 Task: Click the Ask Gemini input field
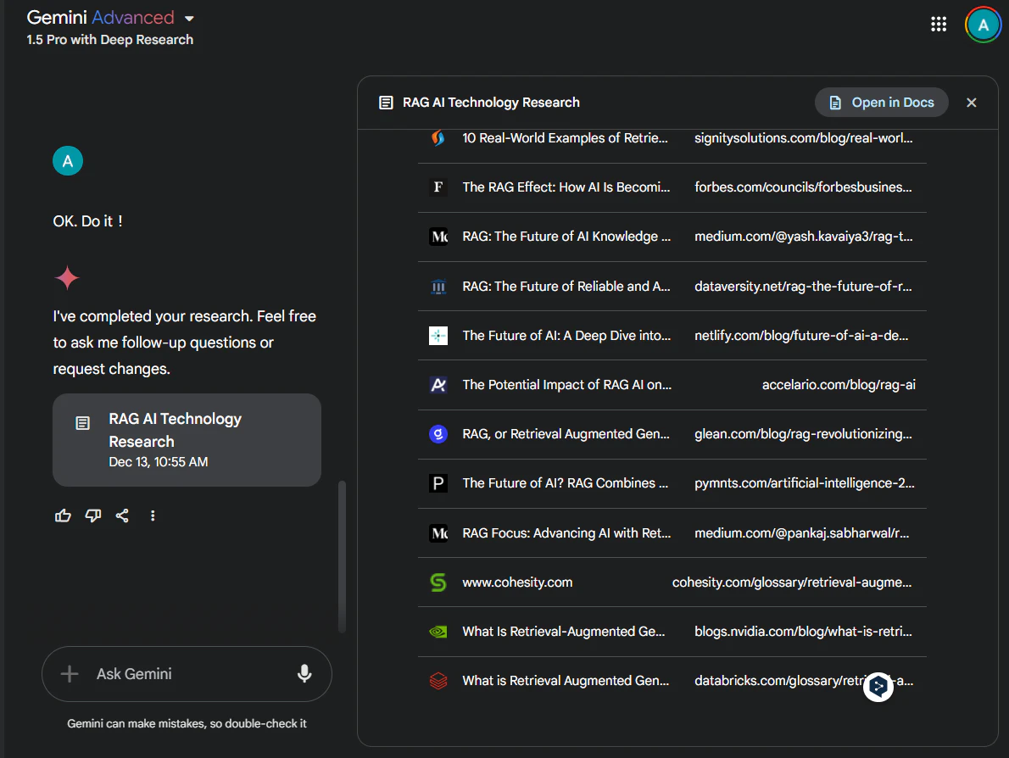187,674
